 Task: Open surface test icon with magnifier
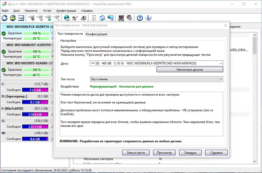(x=57, y=18)
